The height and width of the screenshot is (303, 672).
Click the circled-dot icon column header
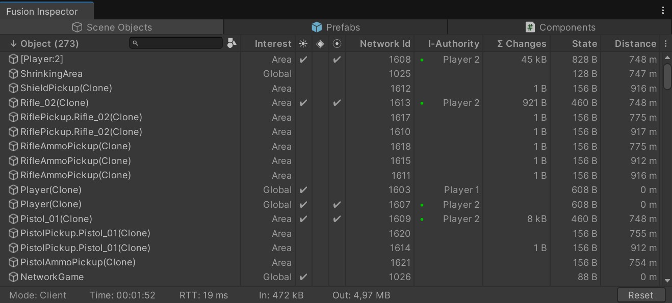[x=337, y=44]
